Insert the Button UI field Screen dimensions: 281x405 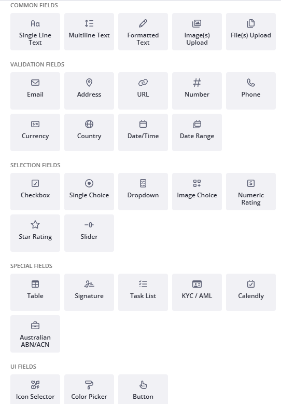coord(143,389)
